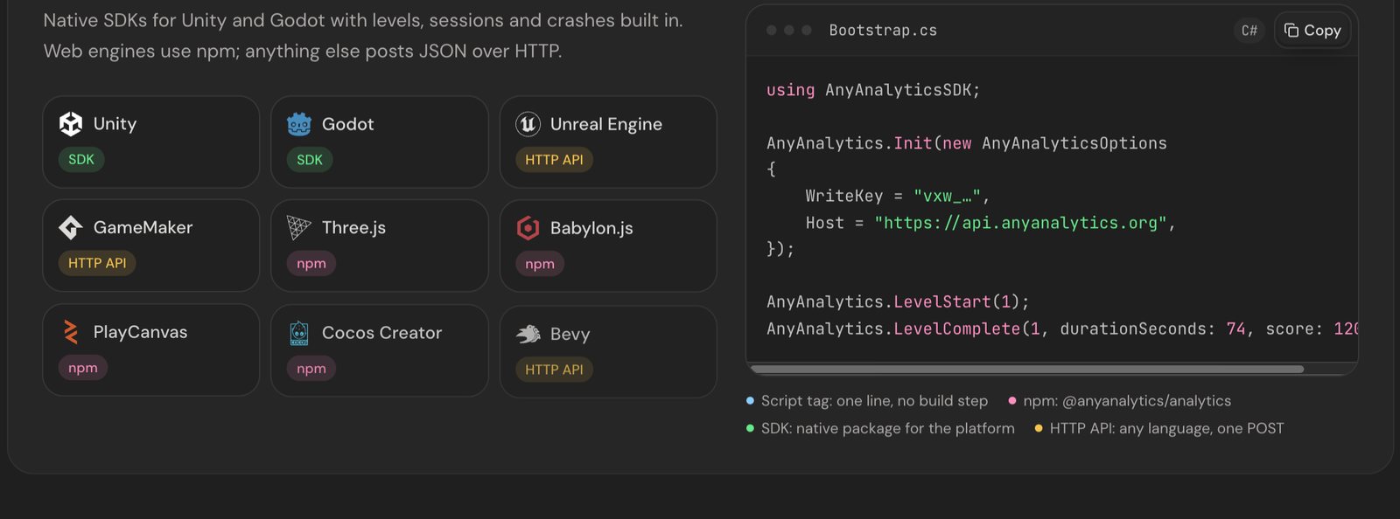The image size is (1400, 519).
Task: Click the Three.js triangle logo icon
Action: 299,228
